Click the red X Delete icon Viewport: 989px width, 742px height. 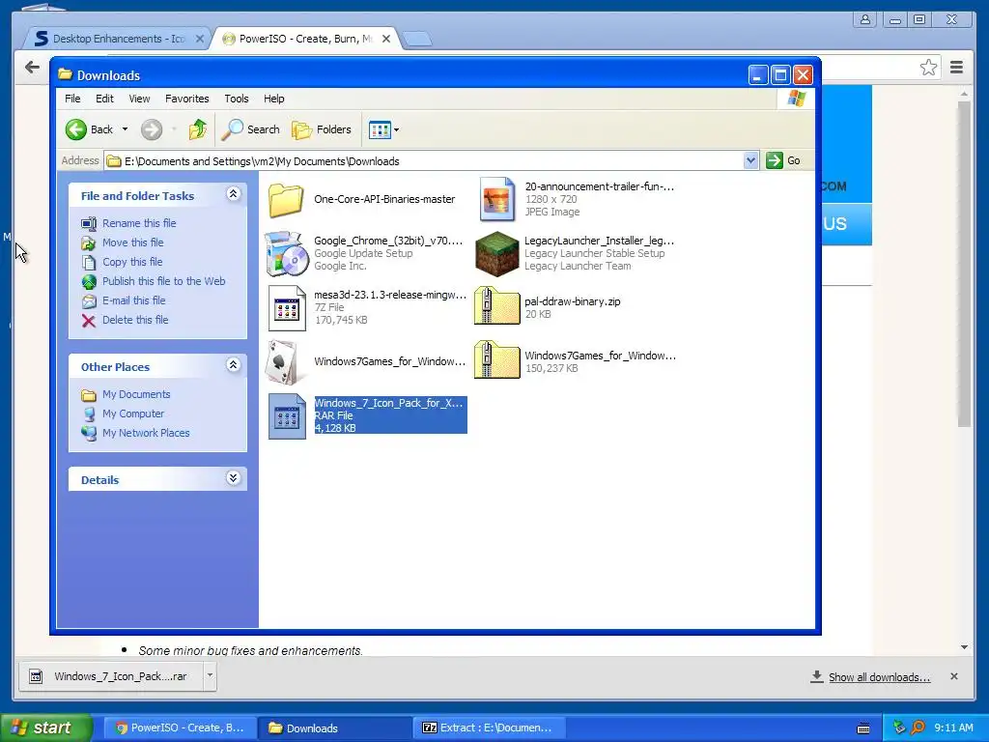[x=89, y=321]
